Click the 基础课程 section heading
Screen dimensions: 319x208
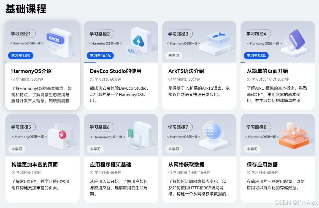click(26, 9)
